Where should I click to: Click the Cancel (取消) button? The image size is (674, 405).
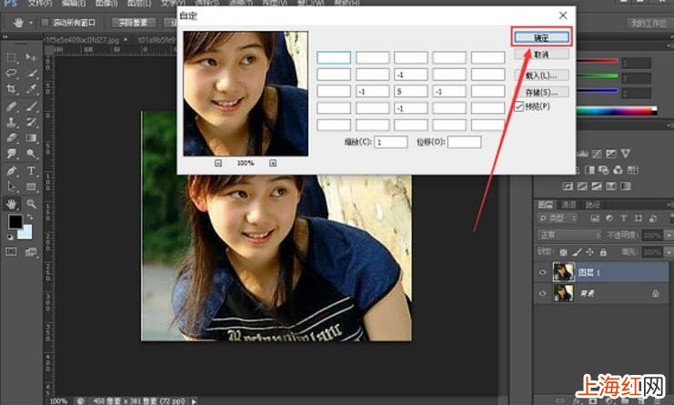point(541,55)
